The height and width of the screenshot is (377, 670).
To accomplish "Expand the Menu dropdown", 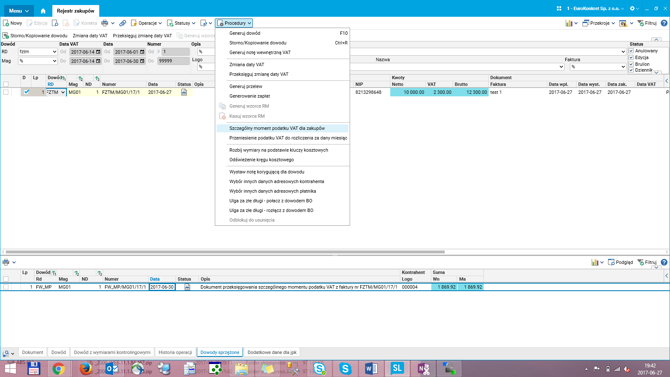I will pyautogui.click(x=19, y=11).
